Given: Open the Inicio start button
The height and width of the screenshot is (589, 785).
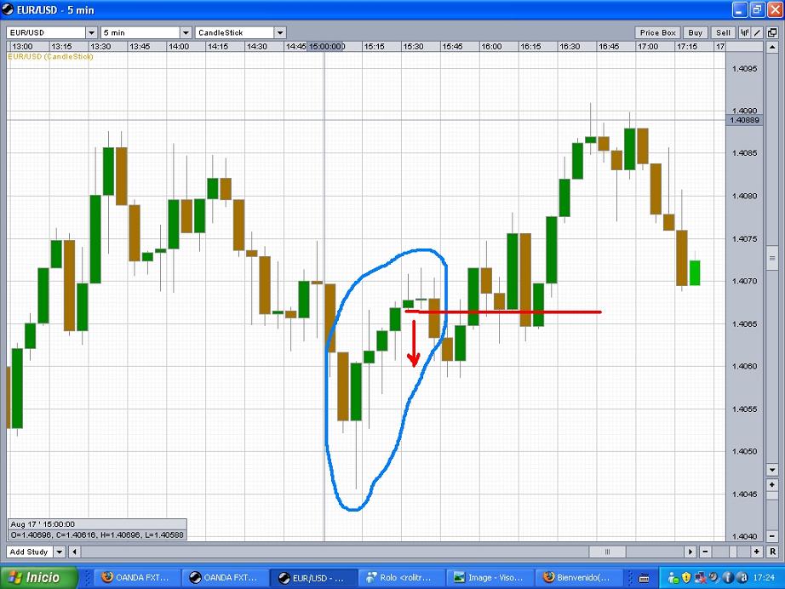Looking at the screenshot, I should click(39, 578).
